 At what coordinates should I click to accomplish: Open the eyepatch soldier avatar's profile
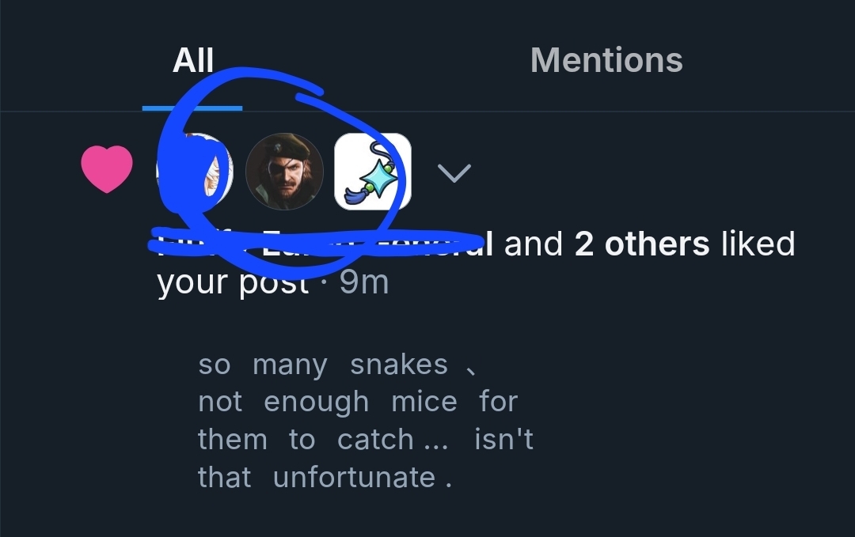click(284, 171)
